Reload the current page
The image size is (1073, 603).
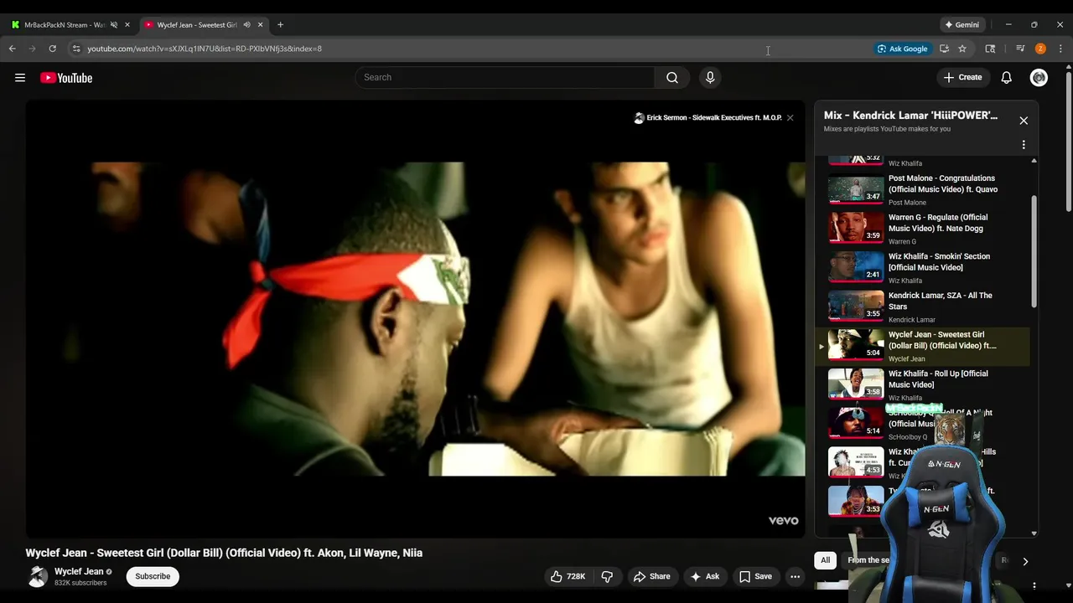coord(52,49)
